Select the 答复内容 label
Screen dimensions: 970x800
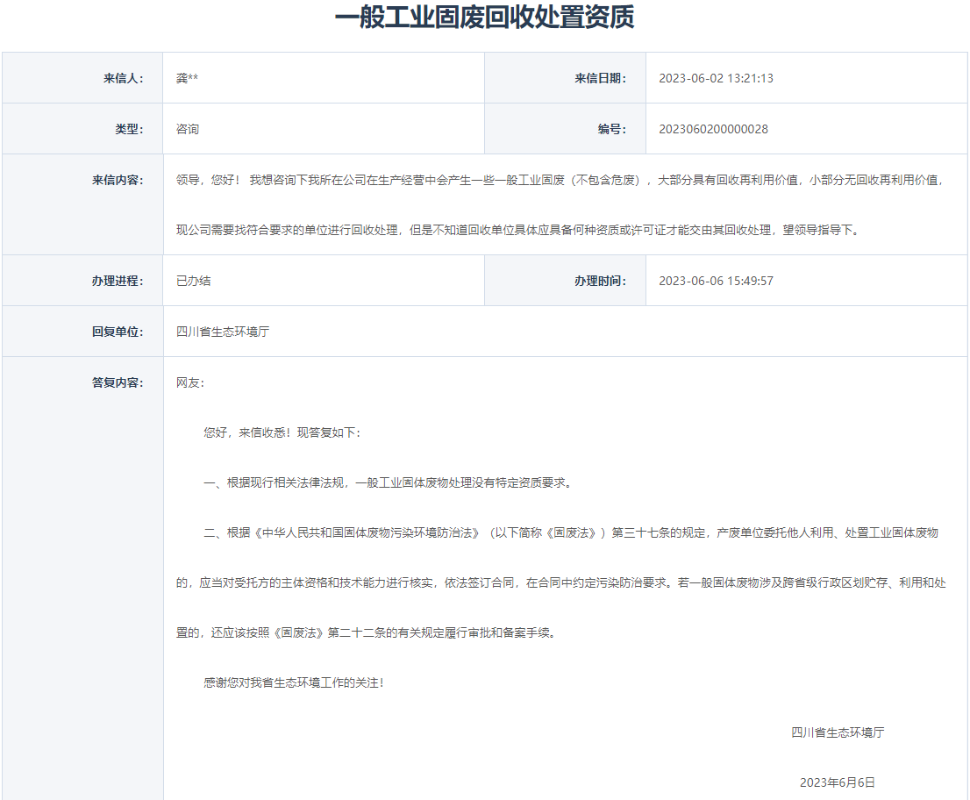[118, 382]
